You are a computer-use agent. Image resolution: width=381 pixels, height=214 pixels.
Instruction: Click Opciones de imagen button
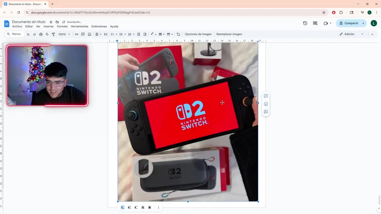tap(198, 34)
